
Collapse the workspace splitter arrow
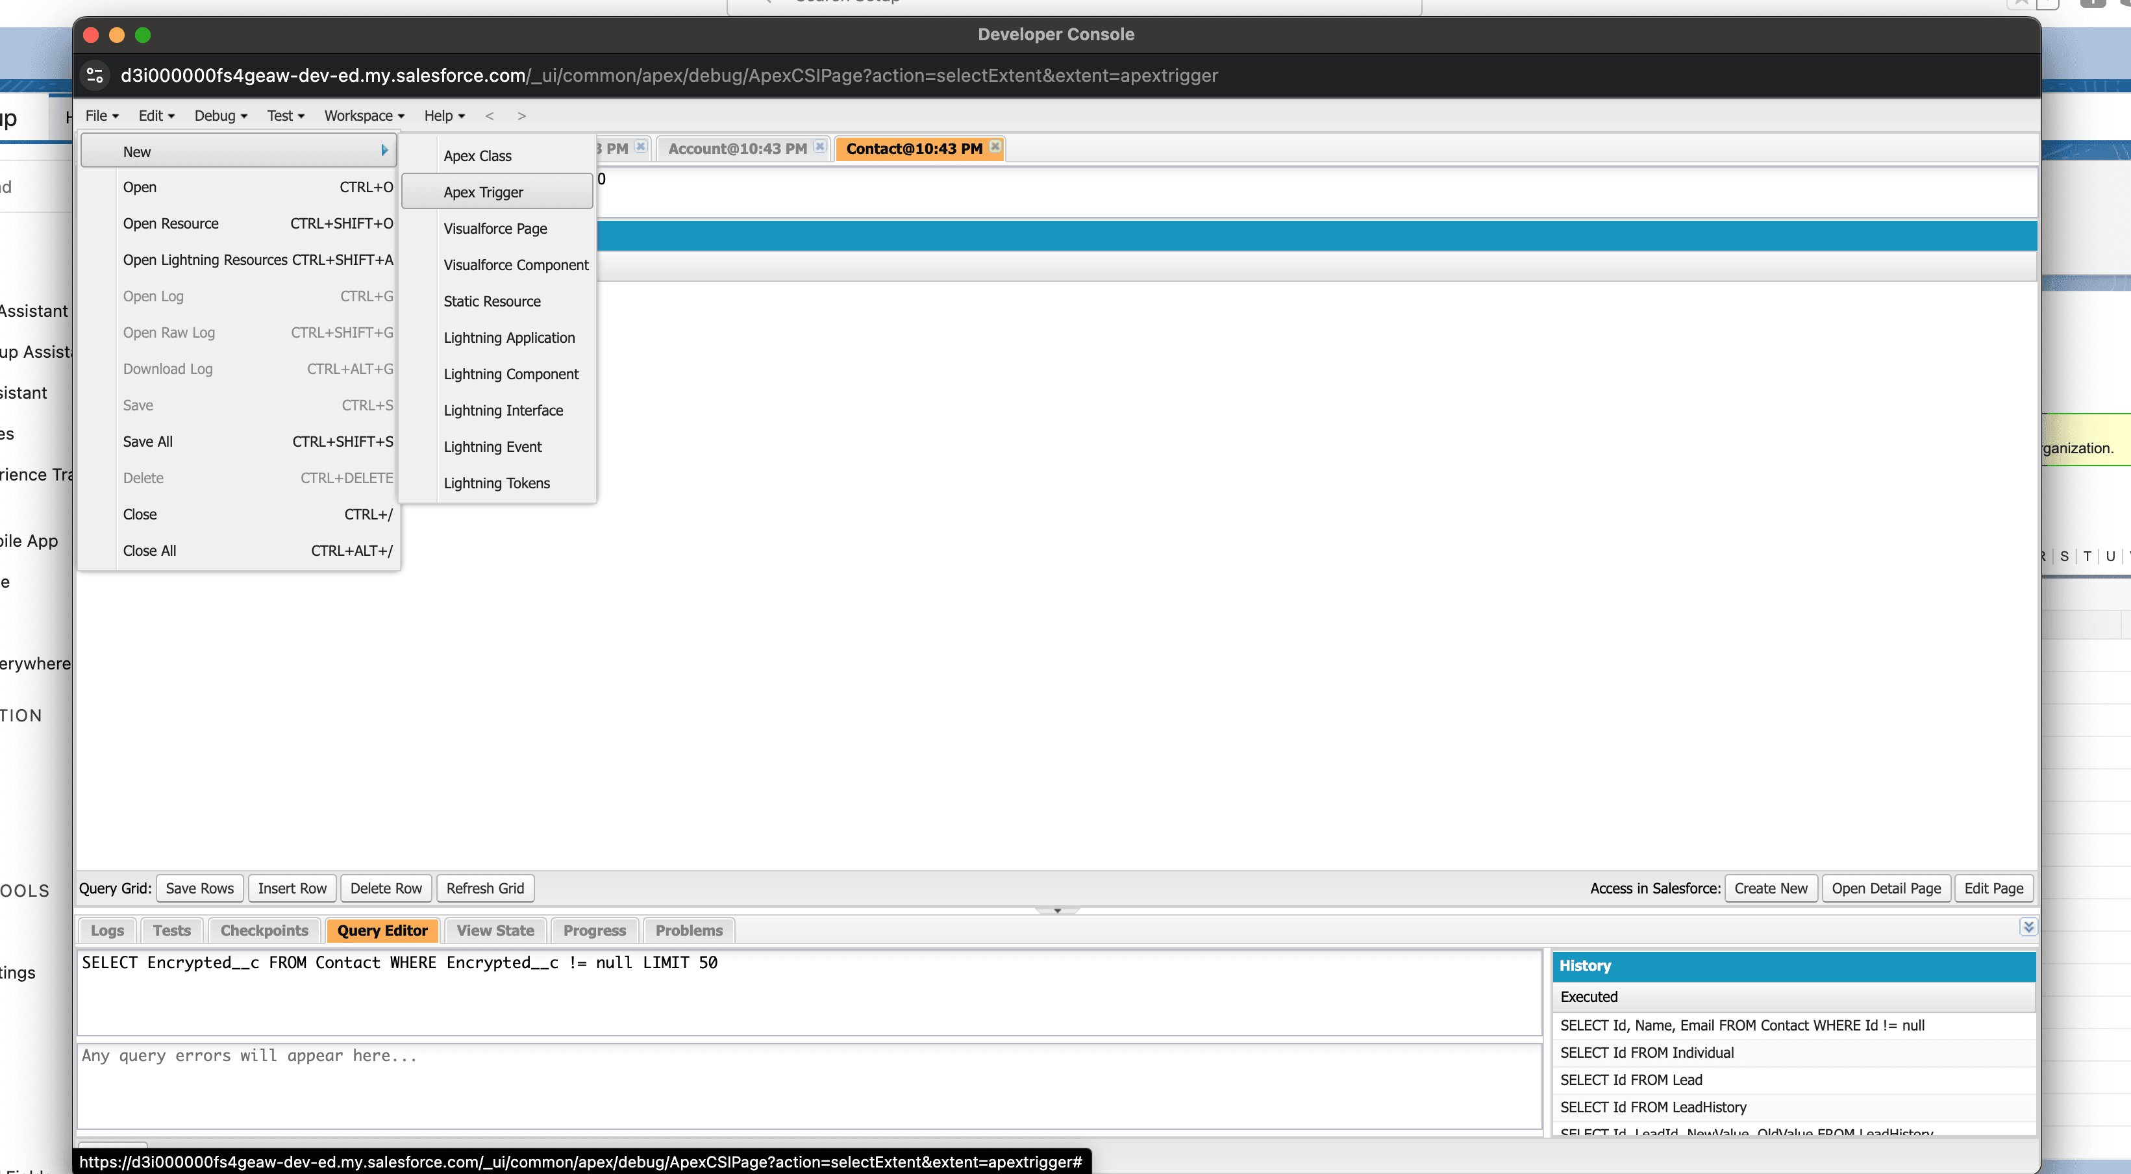click(1056, 910)
